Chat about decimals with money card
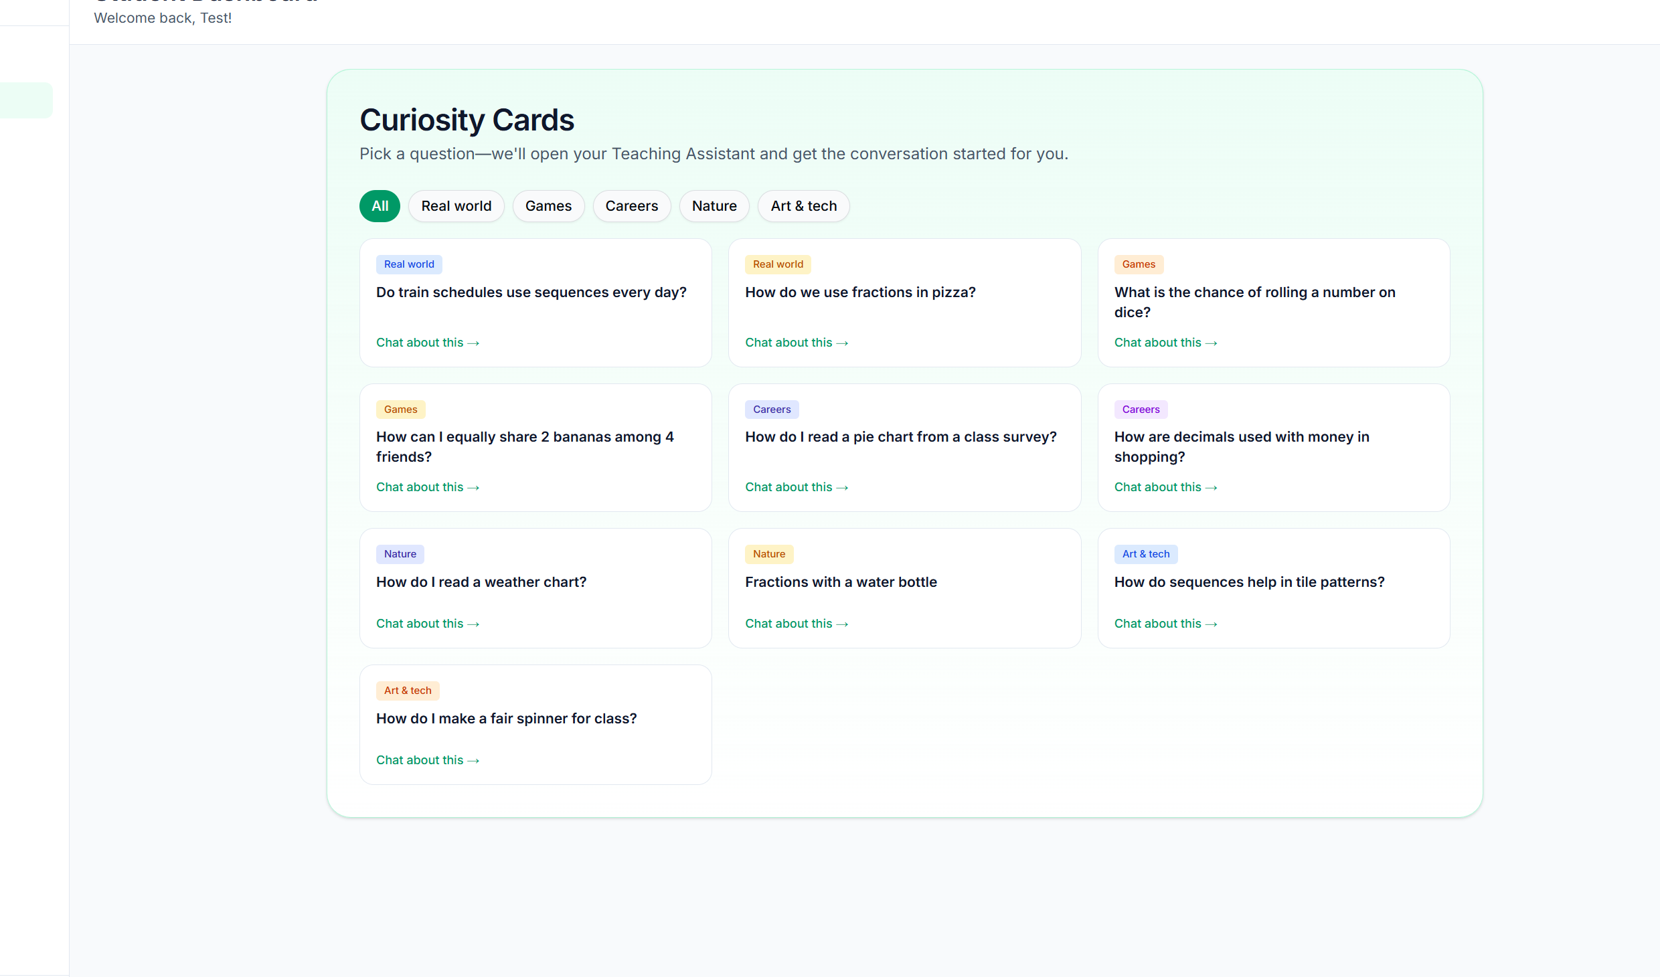Screen dimensions: 1660x977 1165,487
